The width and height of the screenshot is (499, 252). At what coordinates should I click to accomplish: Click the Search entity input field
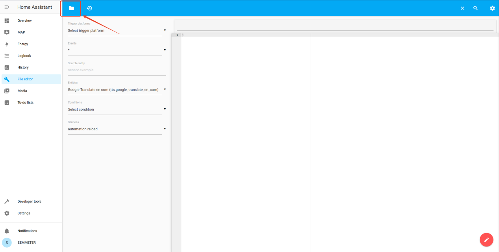coord(117,70)
